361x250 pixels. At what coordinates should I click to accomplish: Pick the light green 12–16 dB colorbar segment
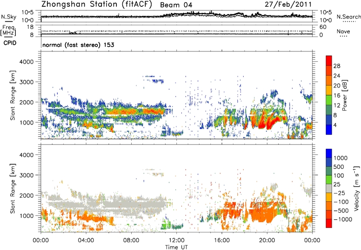click(329, 100)
